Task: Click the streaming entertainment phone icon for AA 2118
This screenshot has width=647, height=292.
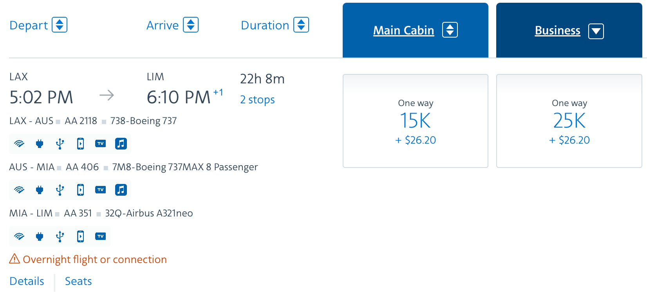Action: [x=80, y=144]
